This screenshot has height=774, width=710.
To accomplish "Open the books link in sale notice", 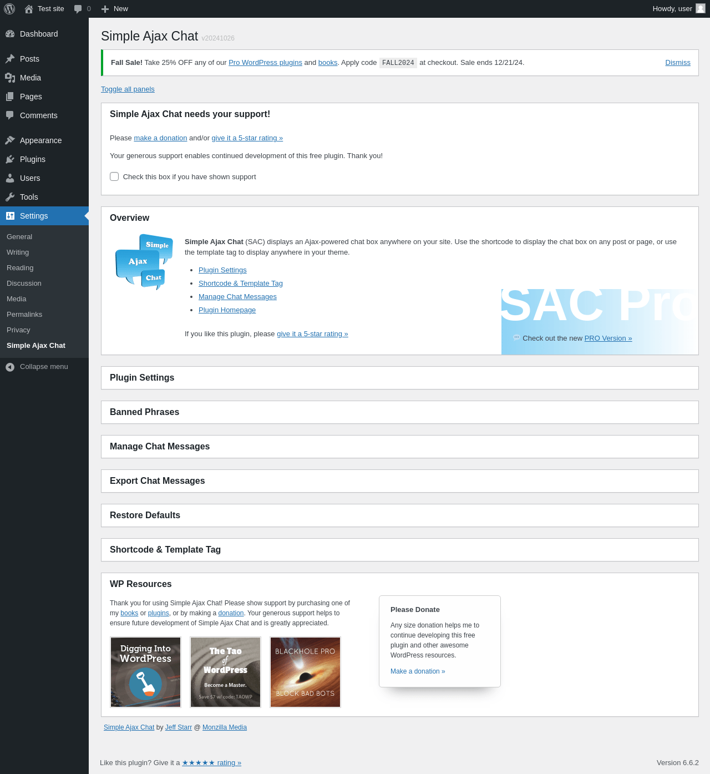I will 328,63.
